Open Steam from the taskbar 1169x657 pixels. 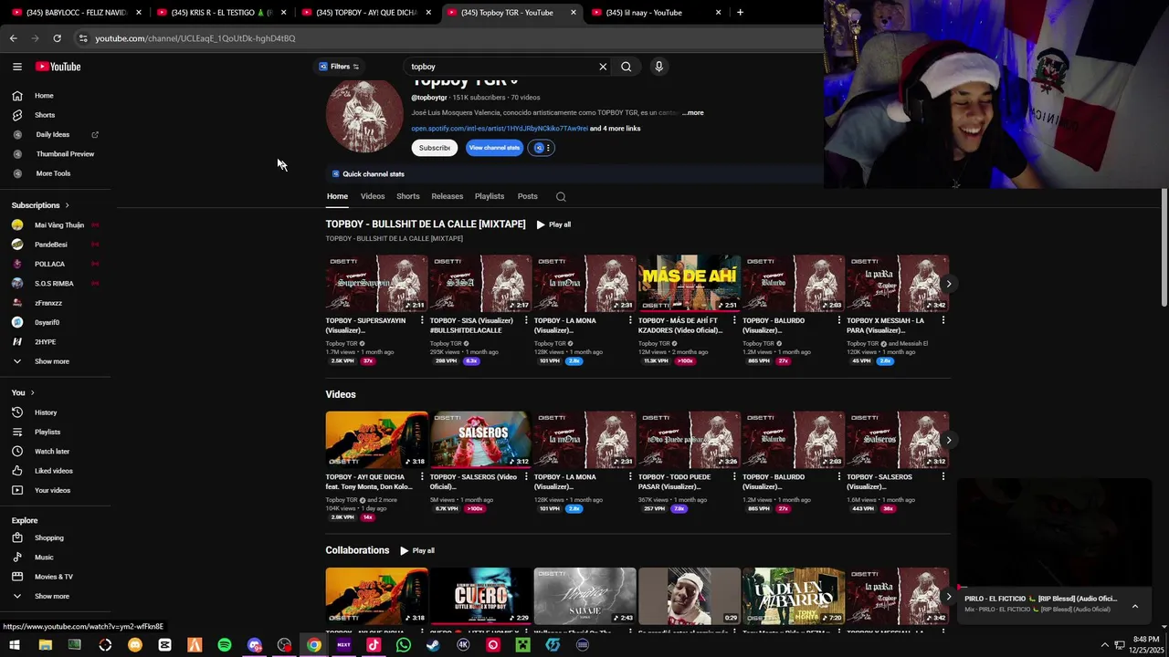click(x=433, y=645)
